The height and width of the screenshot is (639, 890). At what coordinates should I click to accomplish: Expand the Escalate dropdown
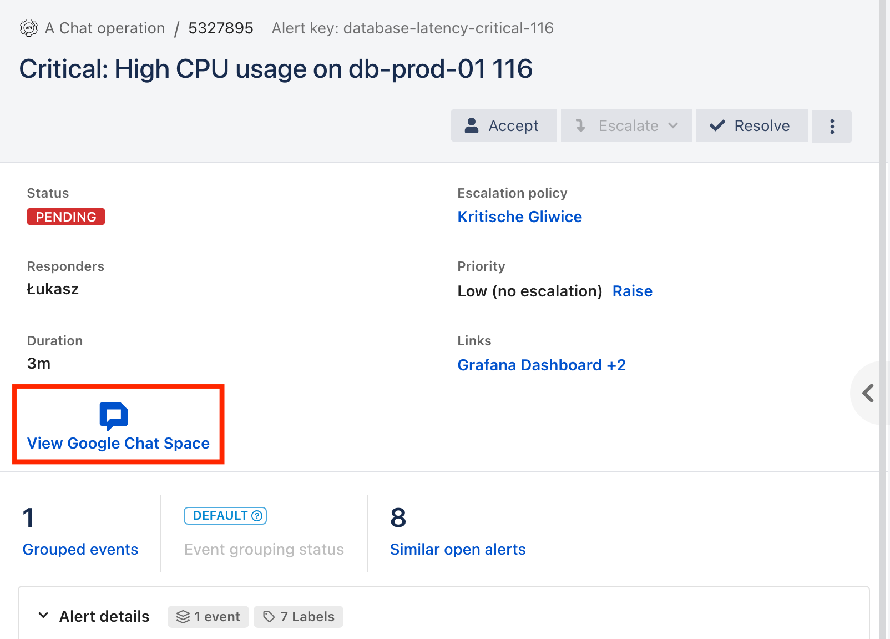point(673,126)
